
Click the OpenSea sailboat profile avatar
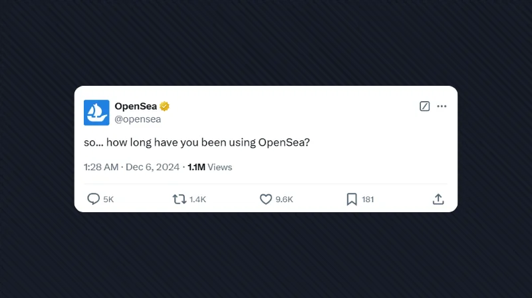(96, 112)
